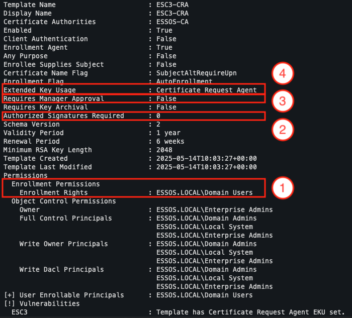Click the ESC3-CRA value beside Template Name

pos(173,5)
